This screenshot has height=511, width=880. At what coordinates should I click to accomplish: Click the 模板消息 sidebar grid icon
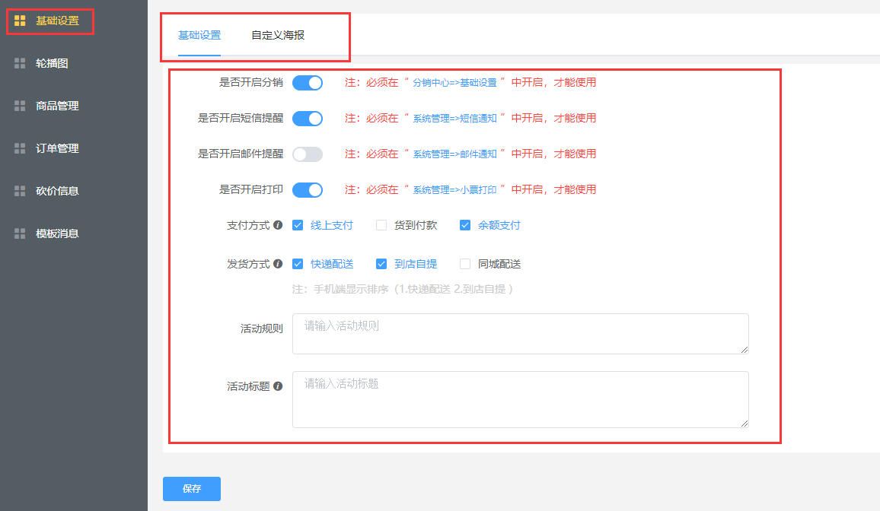pos(21,234)
